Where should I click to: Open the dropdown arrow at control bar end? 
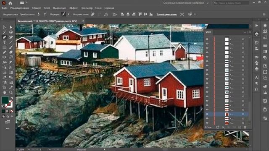pos(195,14)
